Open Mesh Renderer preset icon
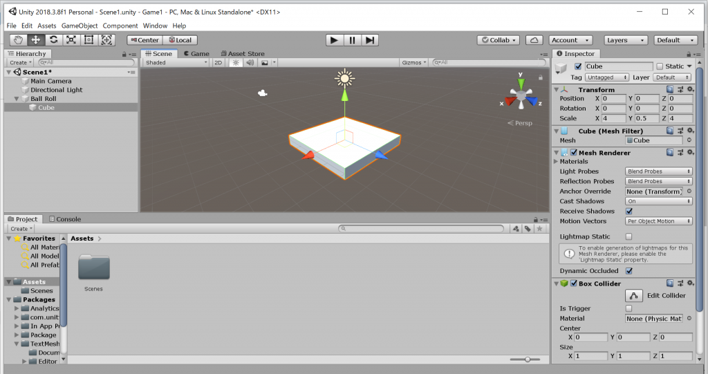The width and height of the screenshot is (708, 374). click(680, 153)
